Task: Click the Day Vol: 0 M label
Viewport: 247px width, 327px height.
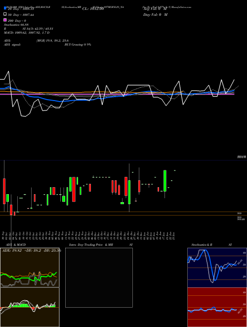Action: [x=155, y=14]
